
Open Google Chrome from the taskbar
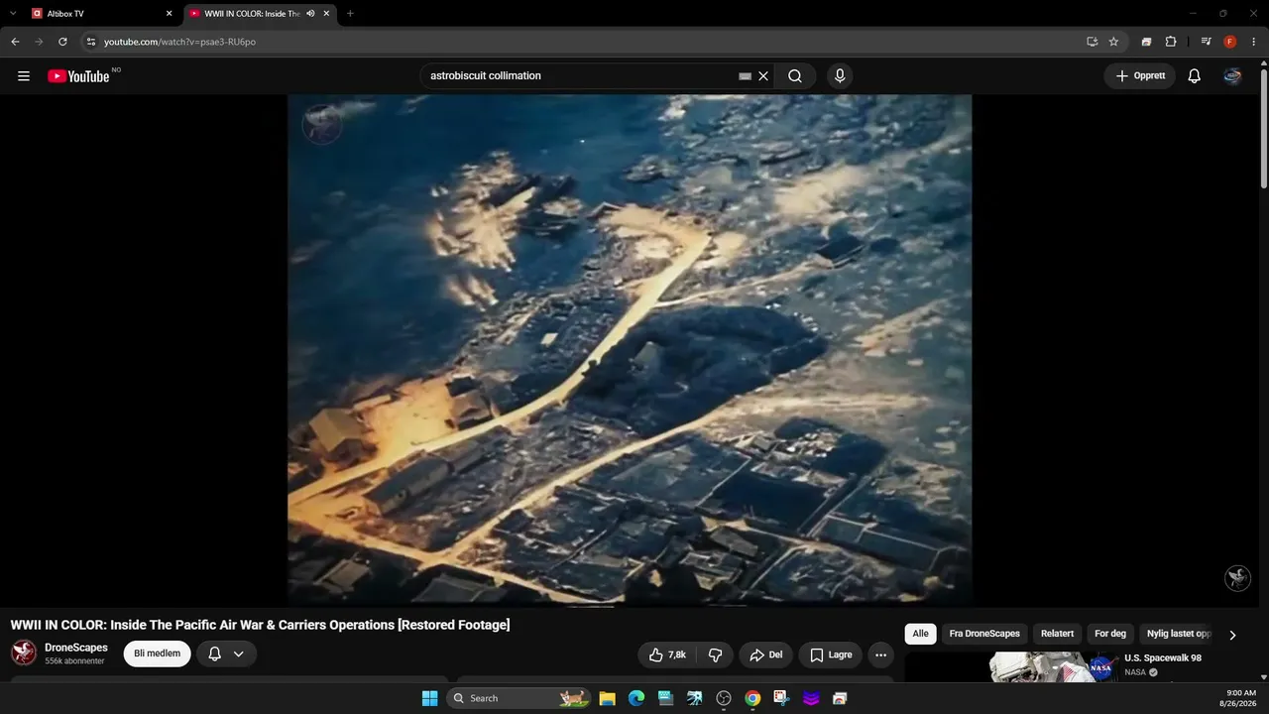coord(752,698)
